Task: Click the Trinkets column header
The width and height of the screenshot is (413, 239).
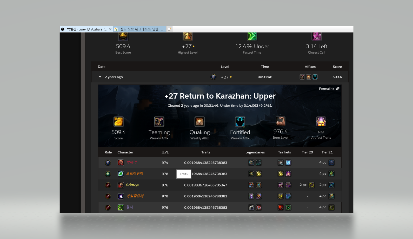Action: point(284,152)
